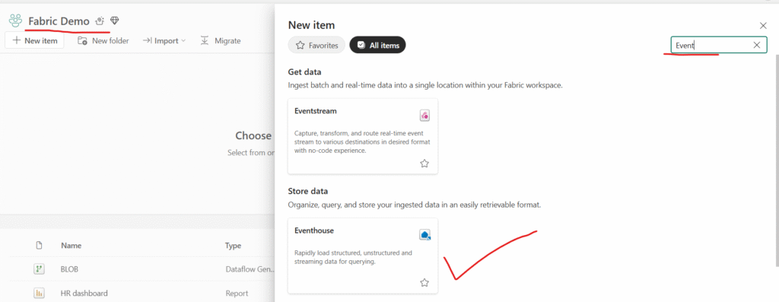
Task: Close the New item panel
Action: click(x=763, y=25)
